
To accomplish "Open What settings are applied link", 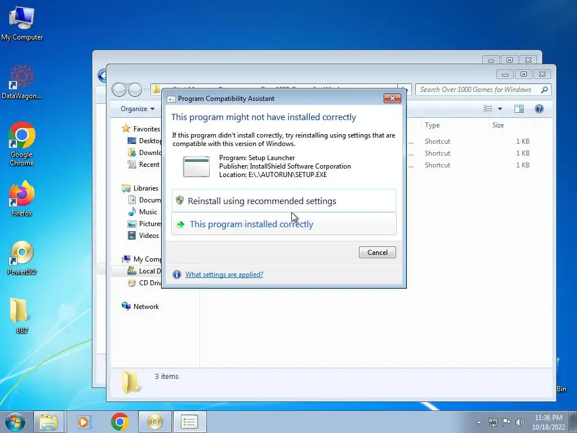I will tap(224, 275).
